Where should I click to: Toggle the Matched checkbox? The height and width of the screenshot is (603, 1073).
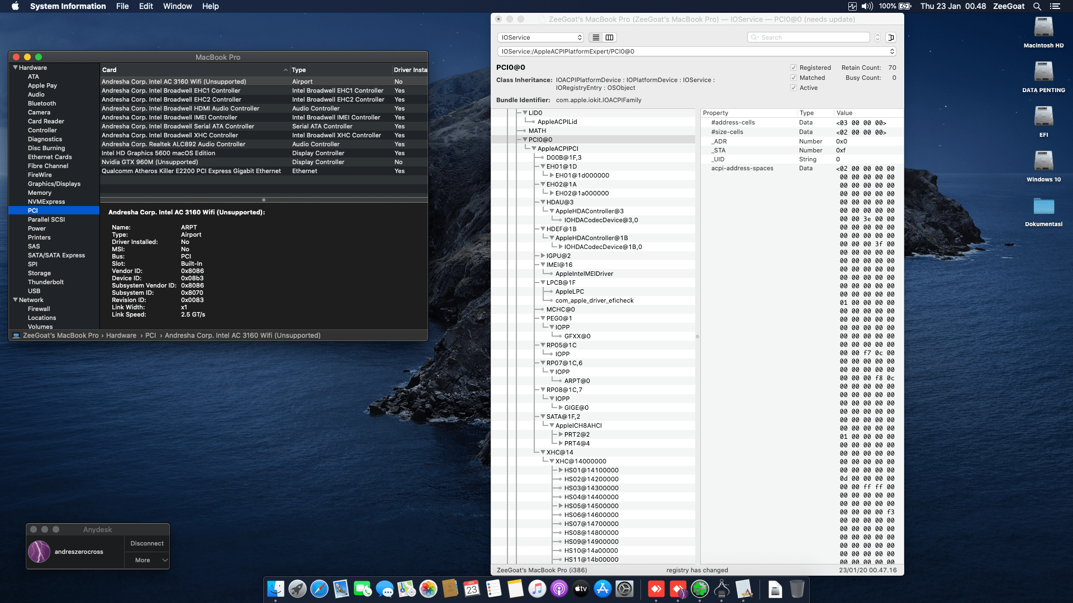tap(793, 78)
